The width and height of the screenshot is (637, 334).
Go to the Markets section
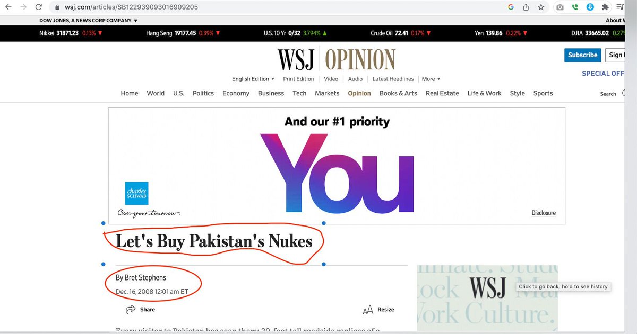coord(327,93)
